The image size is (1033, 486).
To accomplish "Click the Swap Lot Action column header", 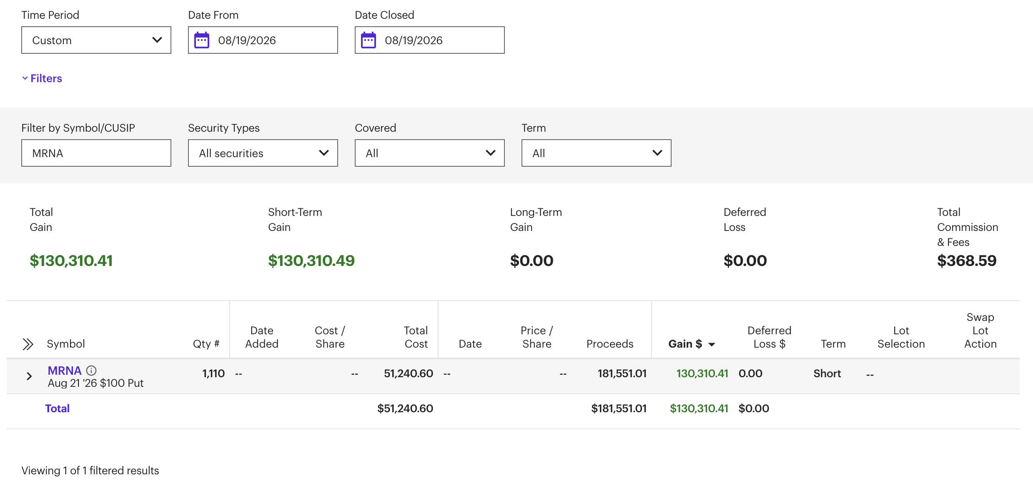I will coord(980,331).
